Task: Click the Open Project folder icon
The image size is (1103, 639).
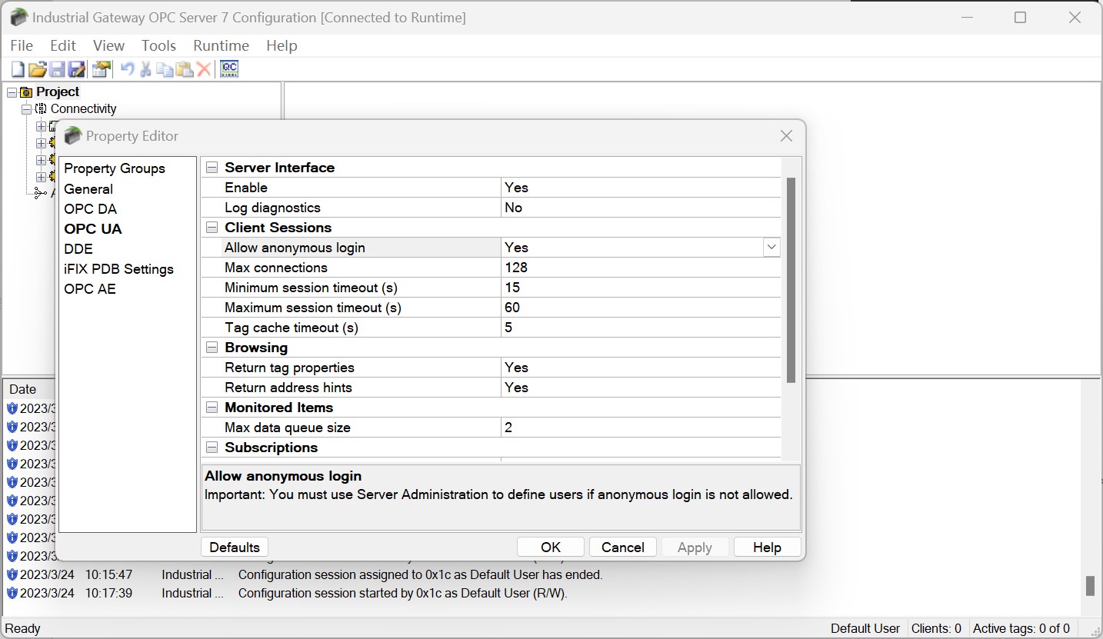Action: pyautogui.click(x=38, y=69)
